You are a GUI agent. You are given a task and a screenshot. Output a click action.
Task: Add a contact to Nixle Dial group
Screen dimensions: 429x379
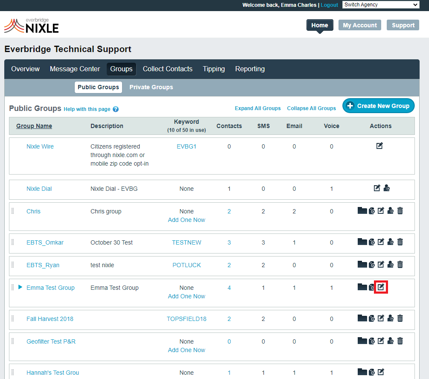[x=387, y=188]
